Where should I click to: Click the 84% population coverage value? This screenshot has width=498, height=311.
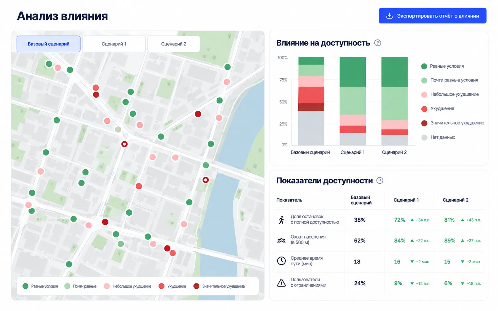[400, 241]
